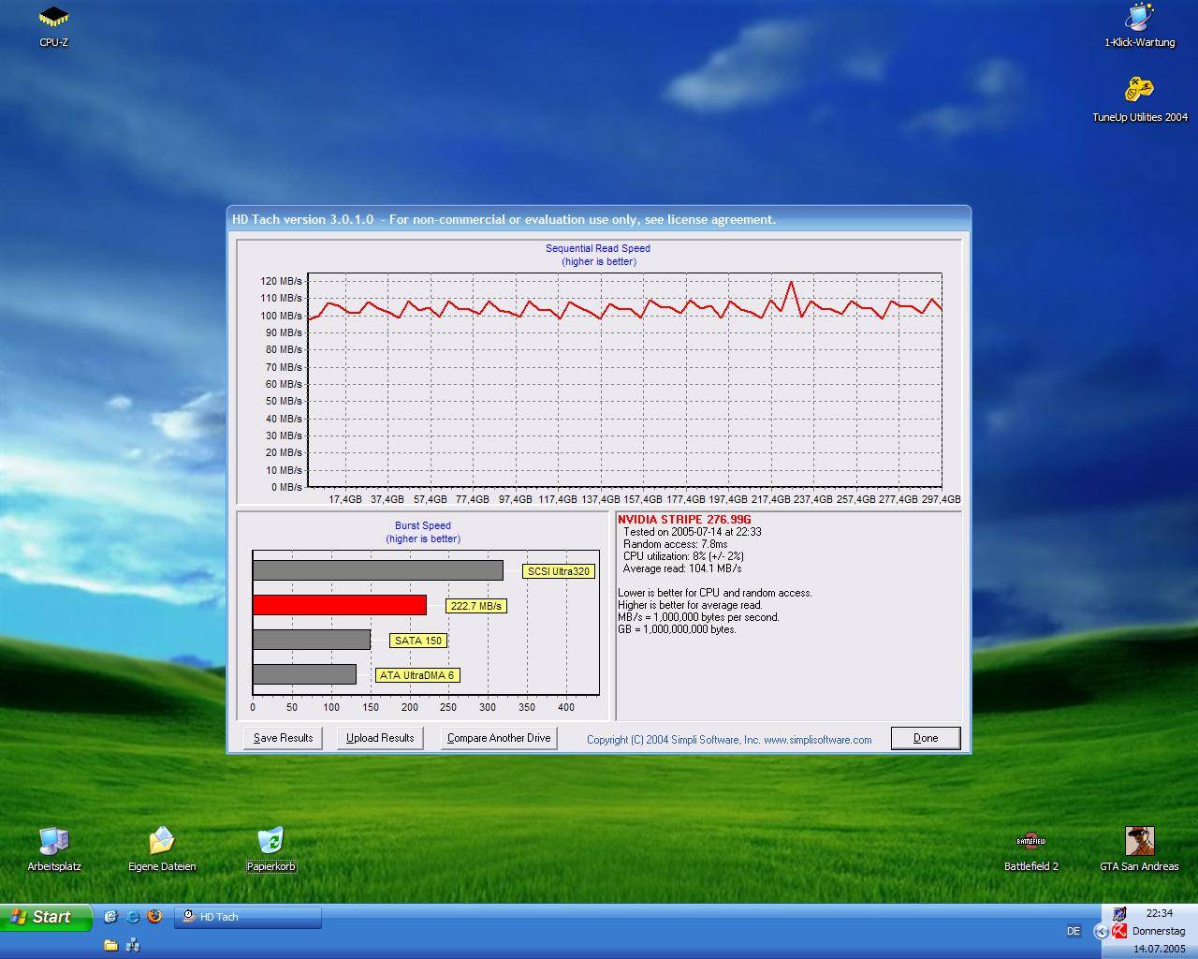The height and width of the screenshot is (959, 1198).
Task: Select the Papierkorb recycle bin icon
Action: point(270,848)
